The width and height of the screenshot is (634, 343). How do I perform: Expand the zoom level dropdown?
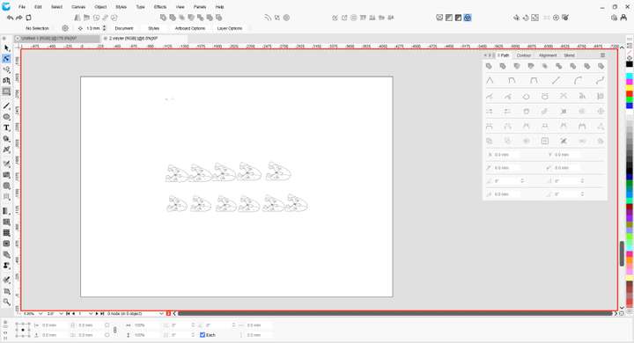[41, 313]
